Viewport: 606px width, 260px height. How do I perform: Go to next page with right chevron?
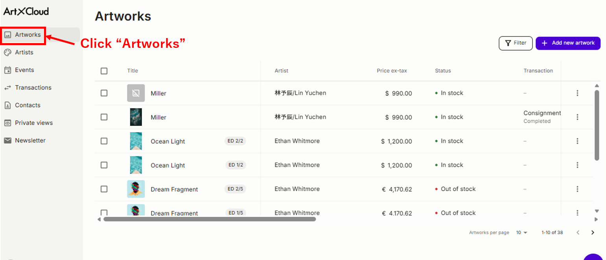593,233
